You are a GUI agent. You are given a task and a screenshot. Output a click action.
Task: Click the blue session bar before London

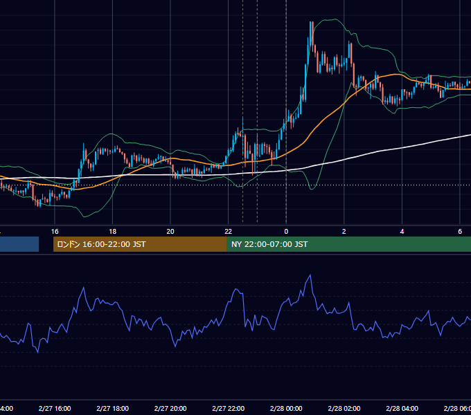click(x=19, y=244)
